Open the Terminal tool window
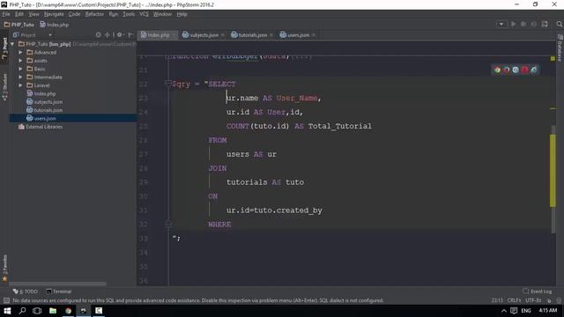The width and height of the screenshot is (564, 317). [59, 291]
